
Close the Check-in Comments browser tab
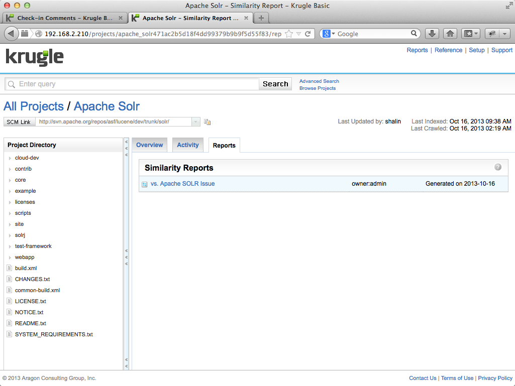click(121, 18)
